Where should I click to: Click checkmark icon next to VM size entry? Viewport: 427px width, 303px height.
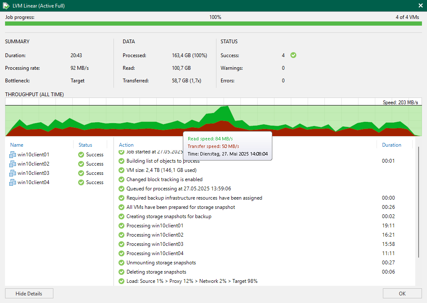(x=121, y=170)
